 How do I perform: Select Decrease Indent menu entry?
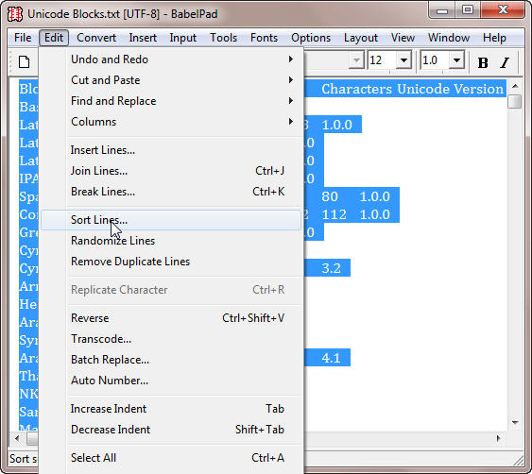171,430
